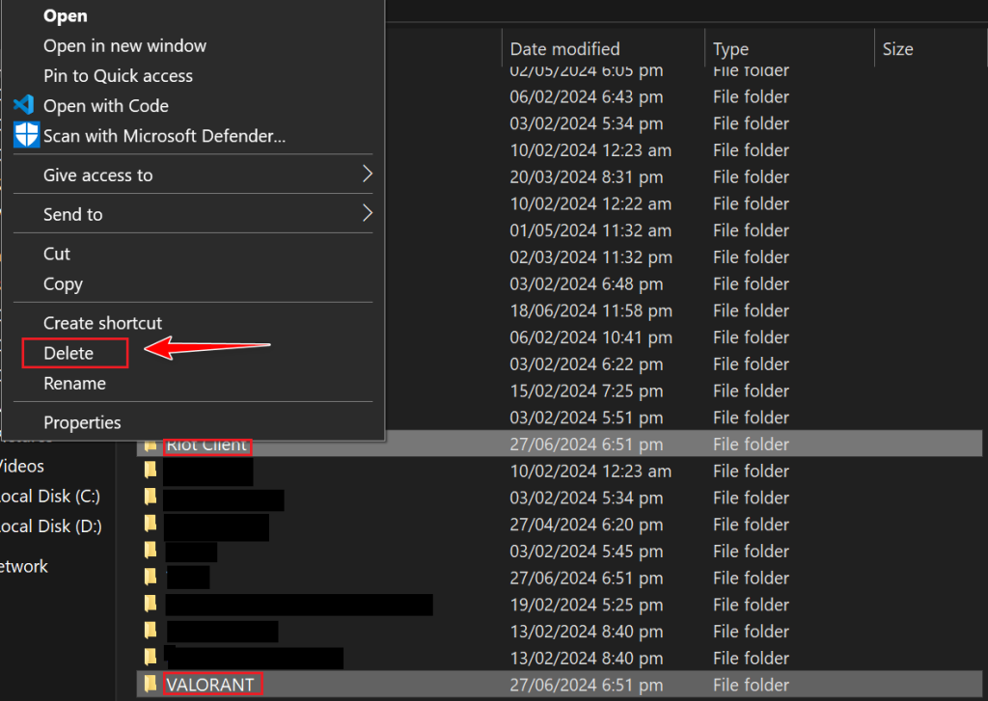Click the Microsoft Defender shield icon

(x=26, y=135)
